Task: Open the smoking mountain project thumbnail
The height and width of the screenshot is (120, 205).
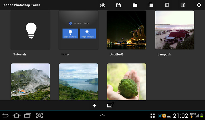Action: 30,82
